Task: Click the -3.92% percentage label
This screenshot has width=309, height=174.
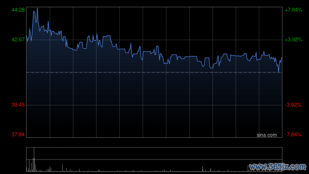Action: [293, 105]
